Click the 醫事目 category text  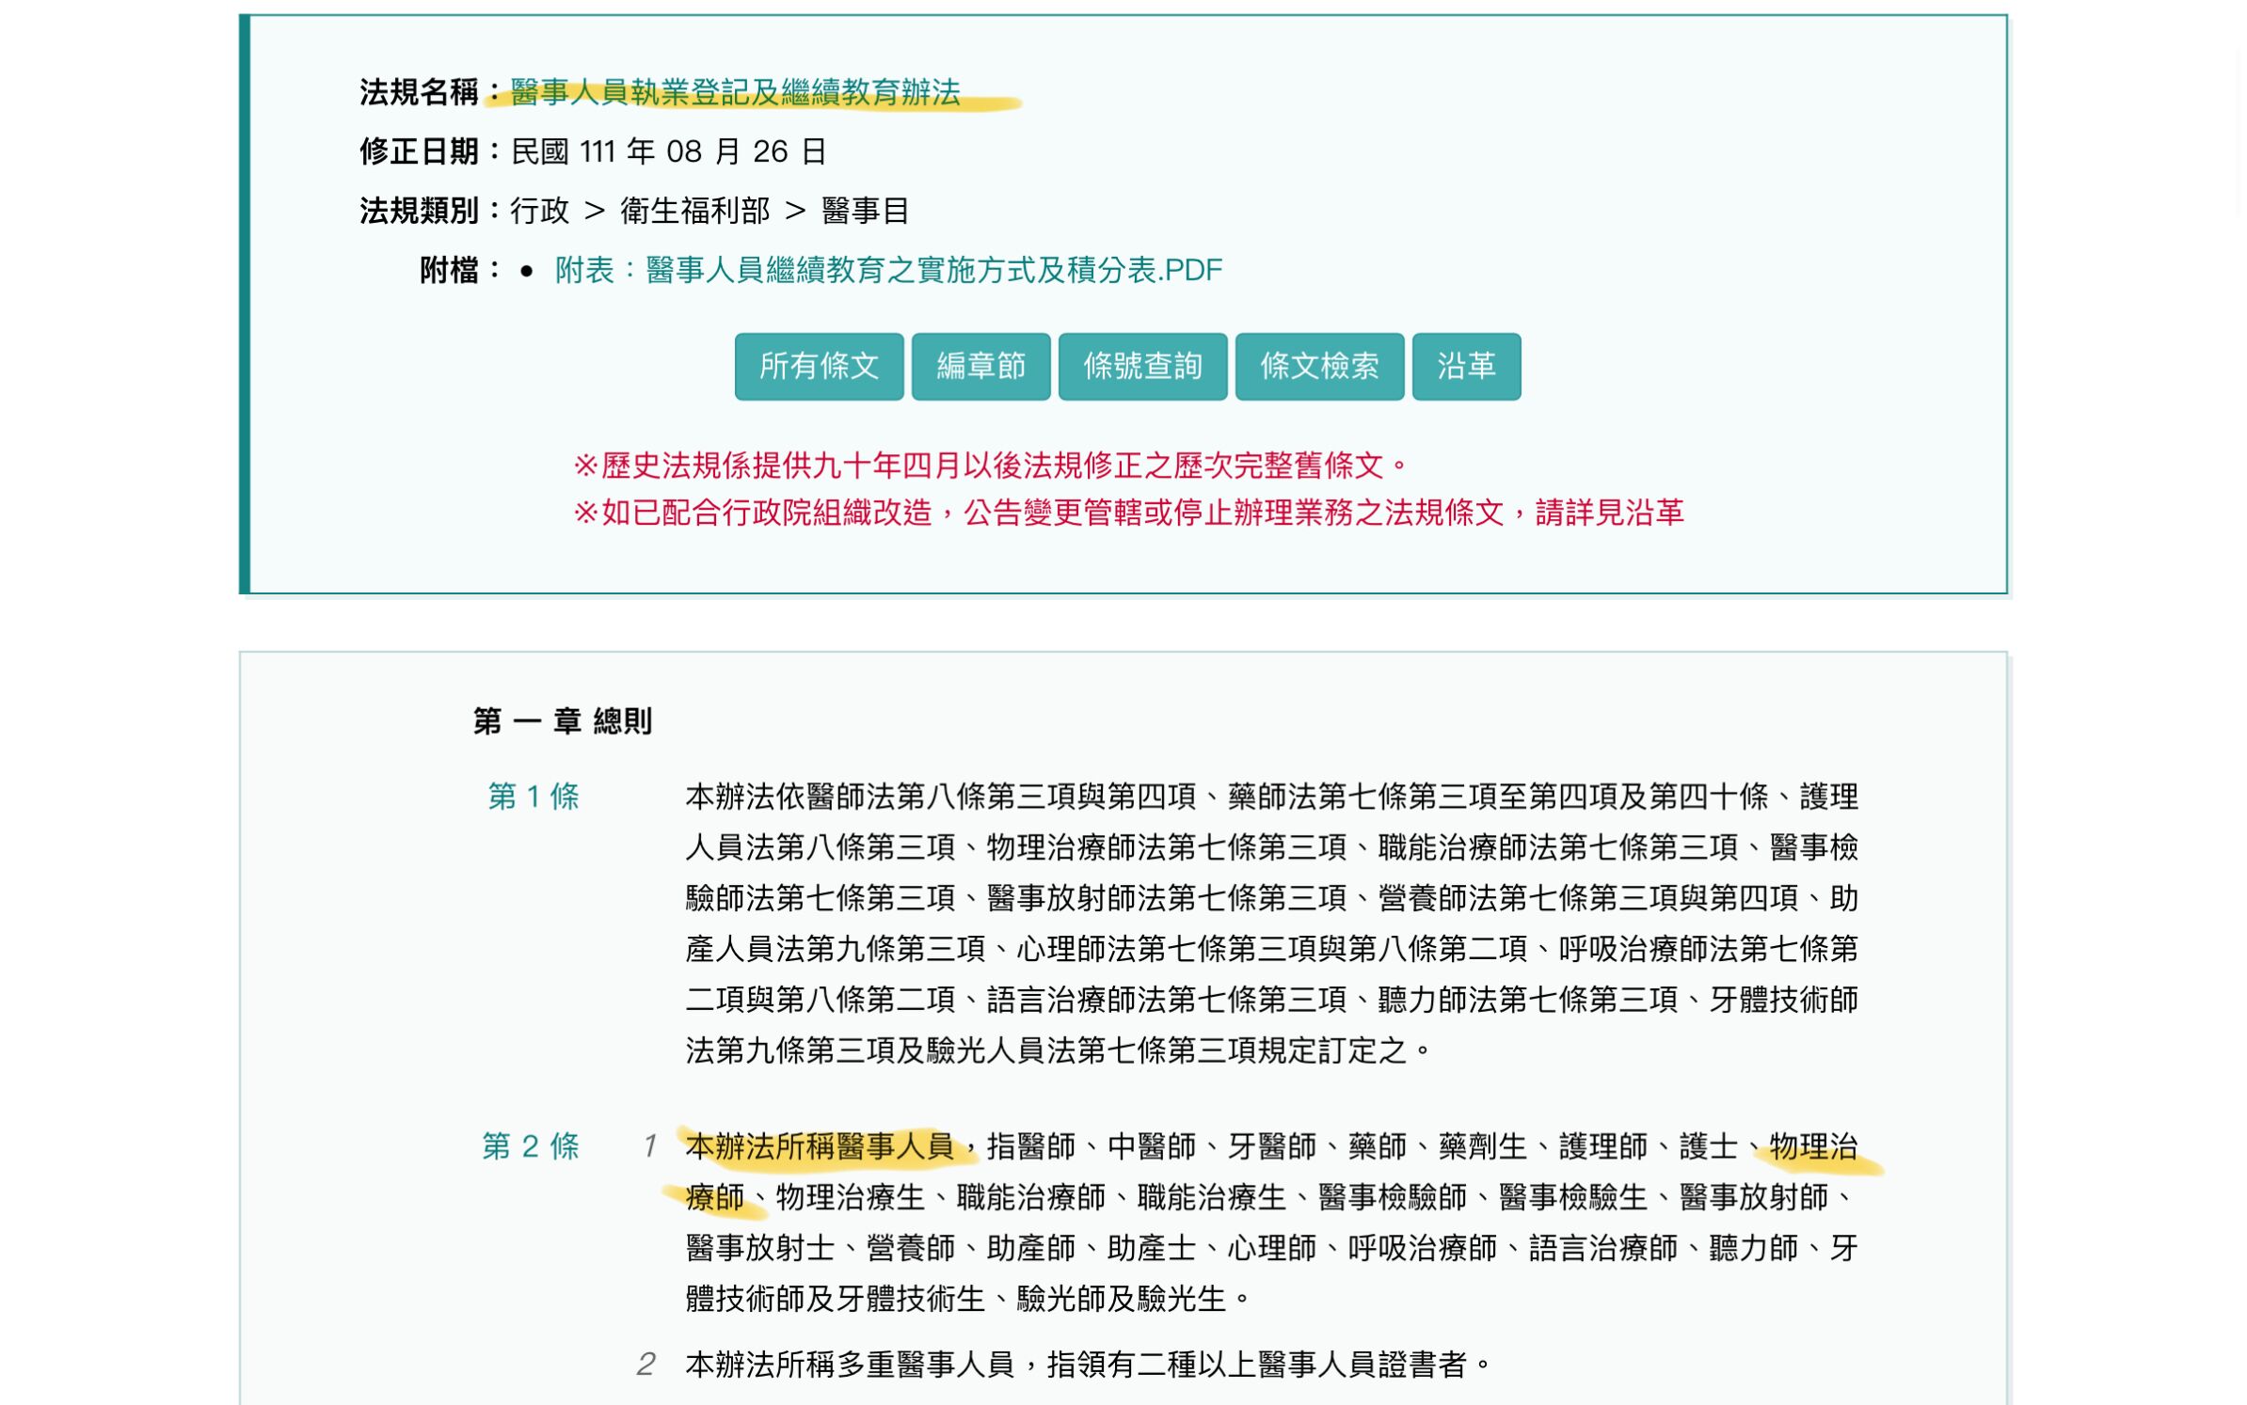864,211
